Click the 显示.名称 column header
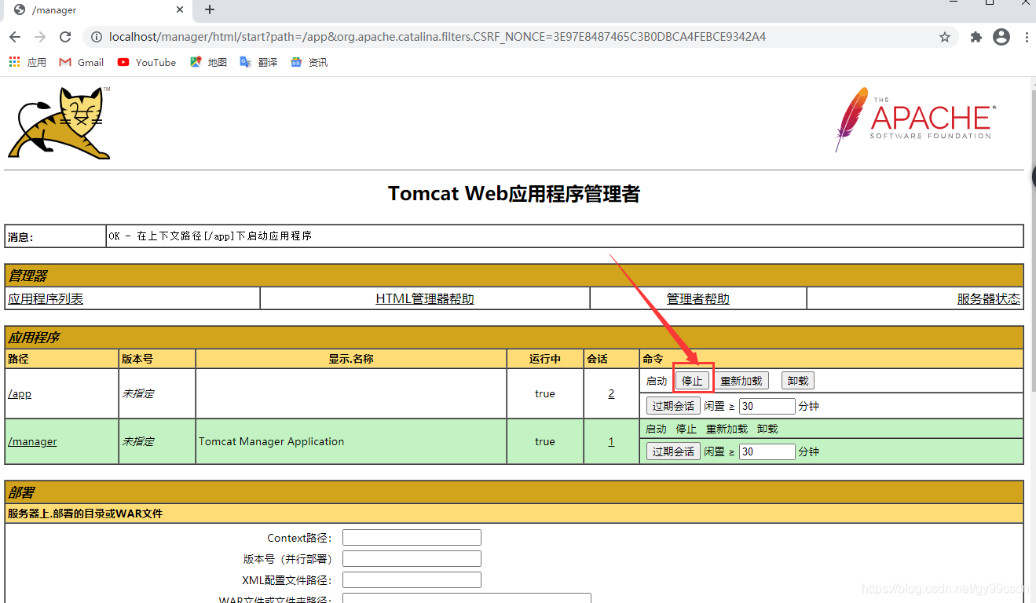The height and width of the screenshot is (603, 1036). [351, 359]
